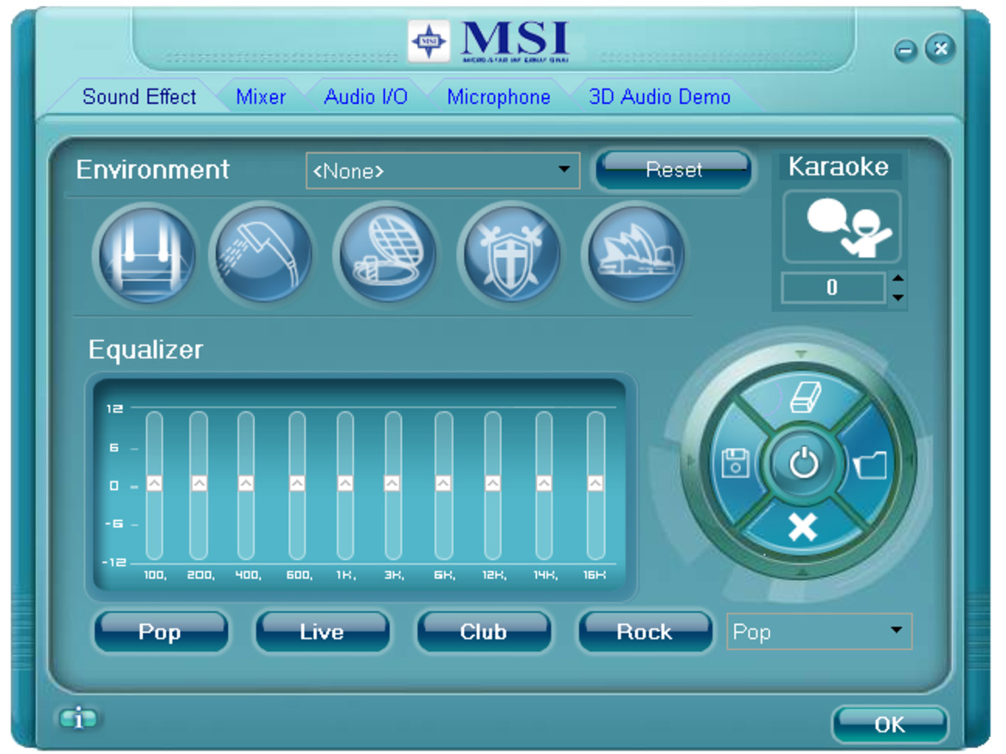Screen dimensions: 1006x754
Task: Choose the opera house environment icon
Action: [635, 254]
